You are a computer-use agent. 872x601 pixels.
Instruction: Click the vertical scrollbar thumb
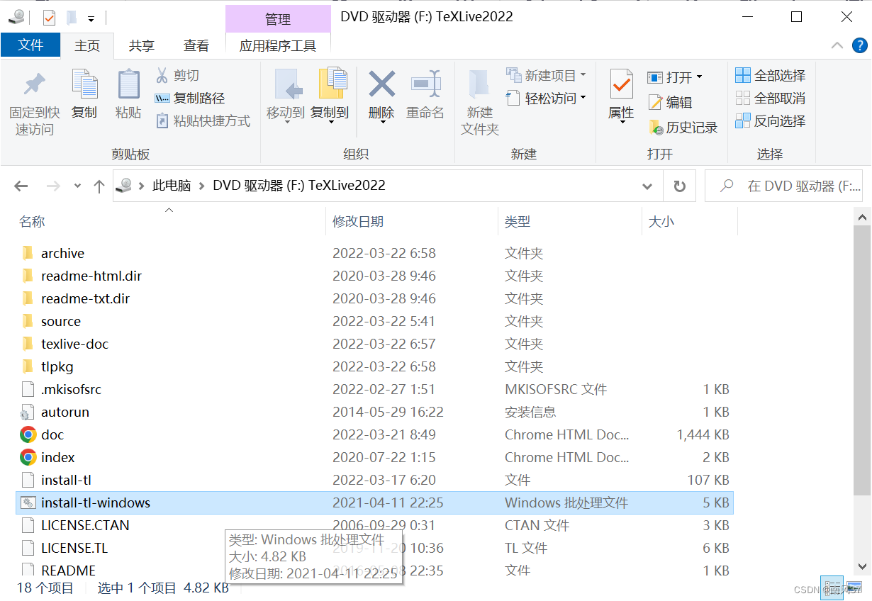pos(863,360)
